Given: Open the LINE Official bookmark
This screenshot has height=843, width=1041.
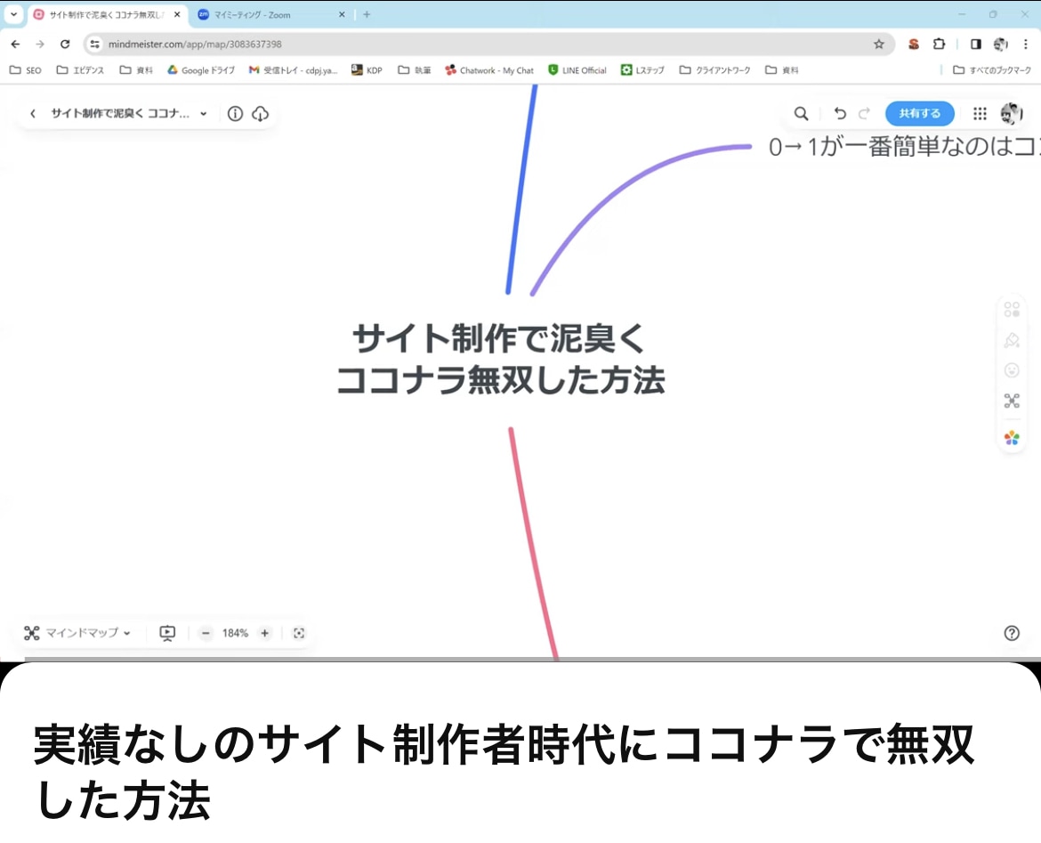Looking at the screenshot, I should 577,69.
